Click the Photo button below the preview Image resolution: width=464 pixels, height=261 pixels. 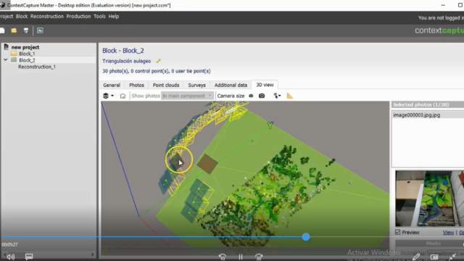coord(434,244)
